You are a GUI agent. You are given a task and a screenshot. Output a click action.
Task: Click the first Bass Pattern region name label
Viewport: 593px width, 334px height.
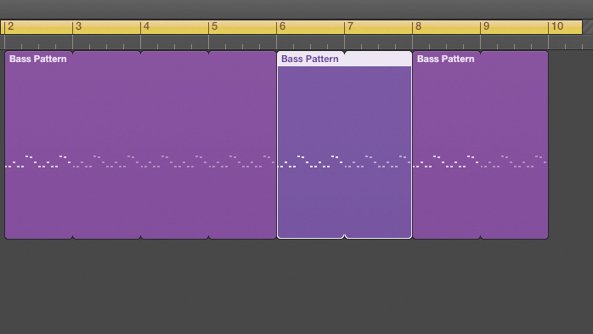38,59
